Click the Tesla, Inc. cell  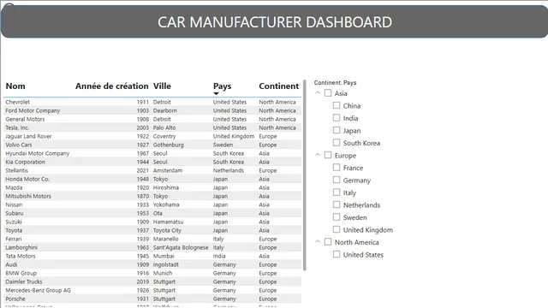tap(17, 127)
